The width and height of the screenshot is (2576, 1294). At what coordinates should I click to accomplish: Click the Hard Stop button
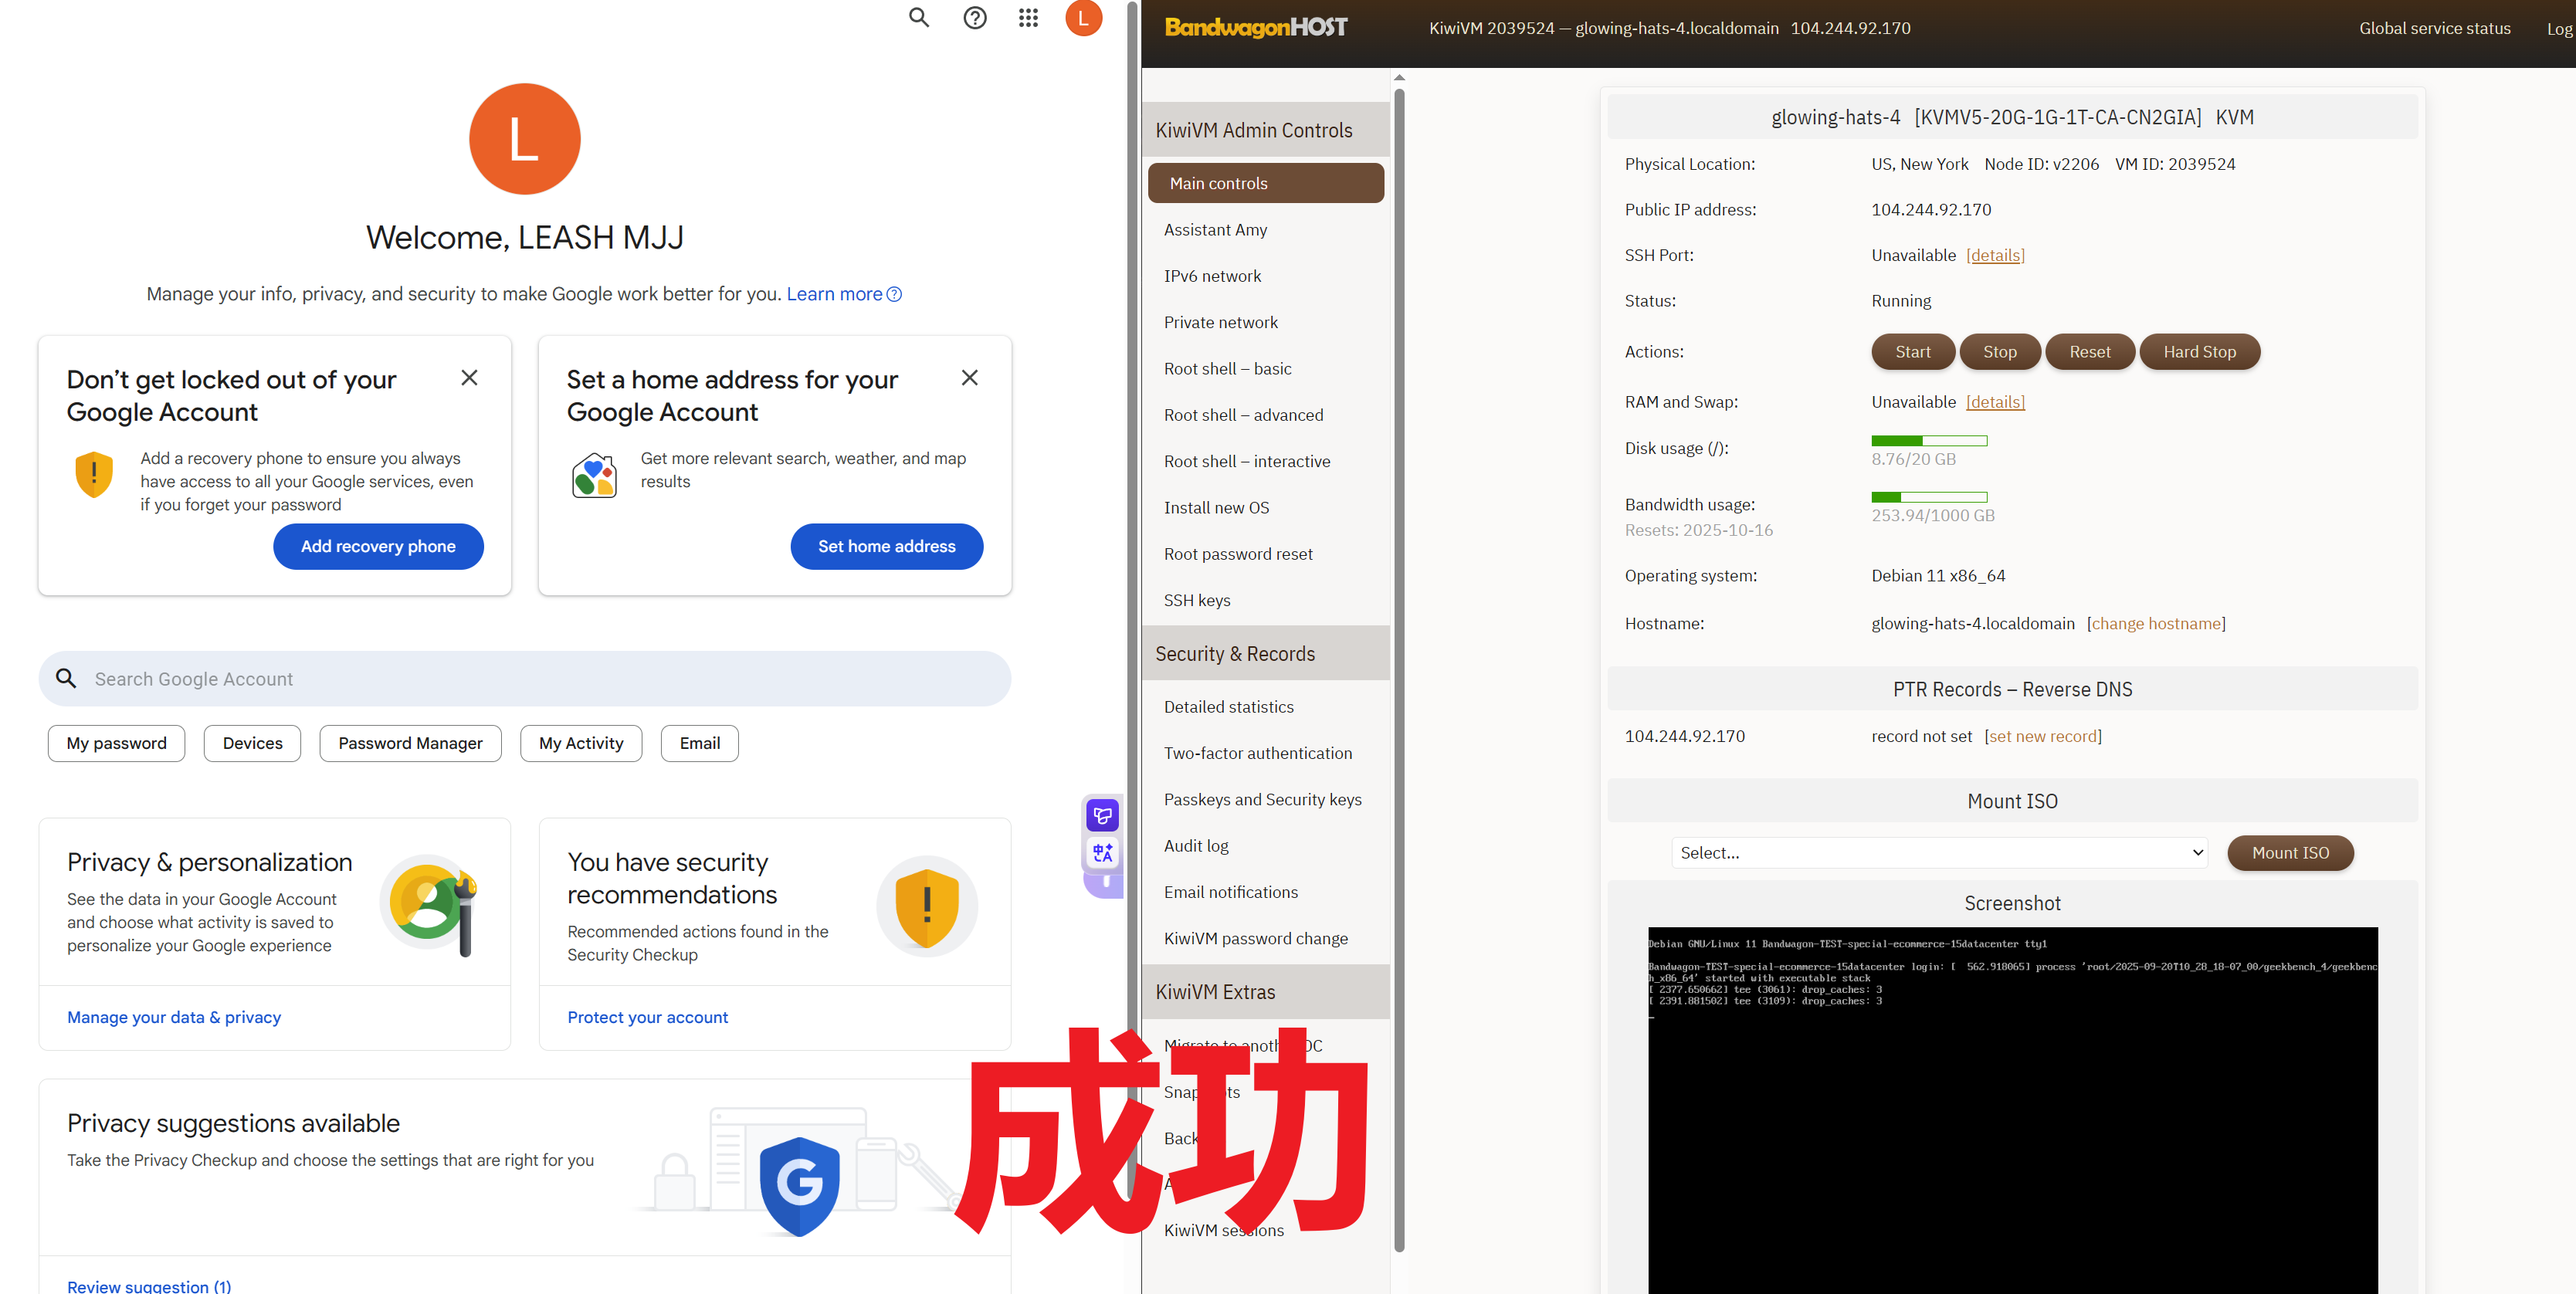2199,352
